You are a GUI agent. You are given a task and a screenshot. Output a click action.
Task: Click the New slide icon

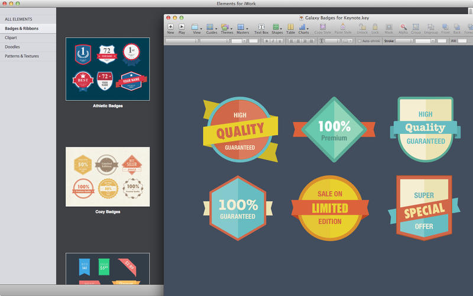[171, 27]
